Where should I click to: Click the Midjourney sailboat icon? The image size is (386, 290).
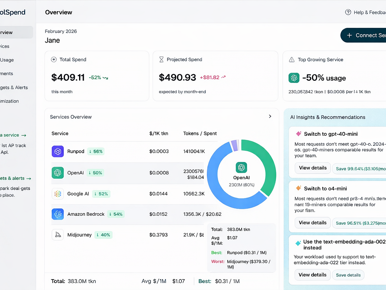[58, 235]
